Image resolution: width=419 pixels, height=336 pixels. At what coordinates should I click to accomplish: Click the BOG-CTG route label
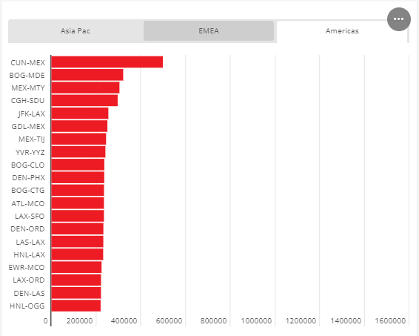coord(28,191)
